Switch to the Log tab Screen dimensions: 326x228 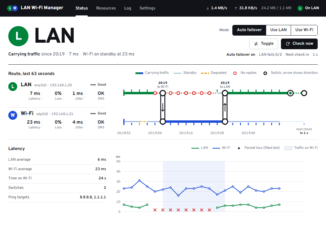click(x=128, y=8)
